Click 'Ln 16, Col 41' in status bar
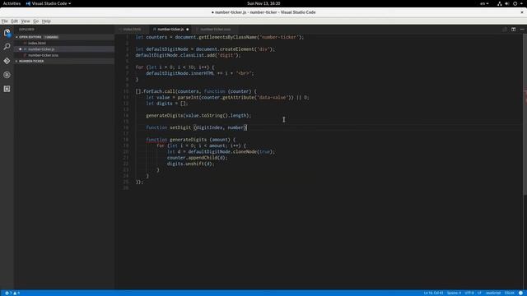The height and width of the screenshot is (296, 527). [433, 293]
